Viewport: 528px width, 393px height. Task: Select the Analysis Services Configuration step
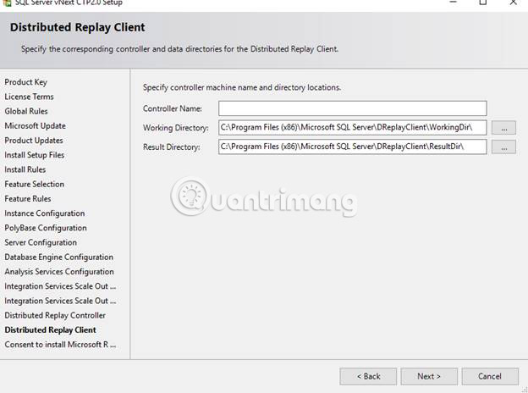(59, 272)
